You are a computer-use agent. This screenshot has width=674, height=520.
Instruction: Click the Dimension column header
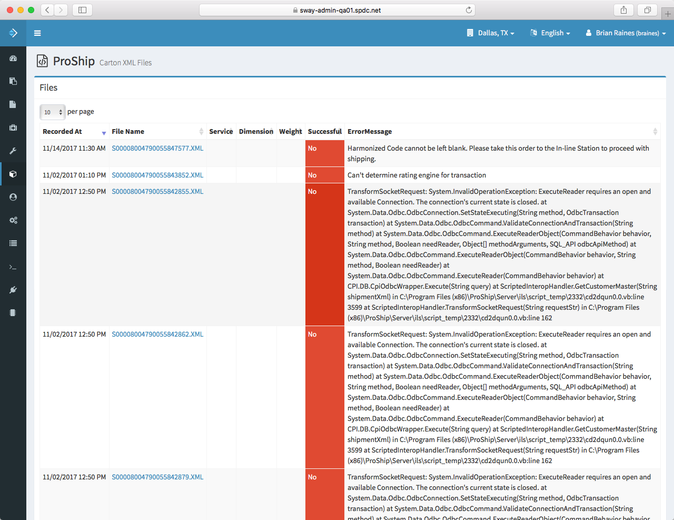coord(256,132)
